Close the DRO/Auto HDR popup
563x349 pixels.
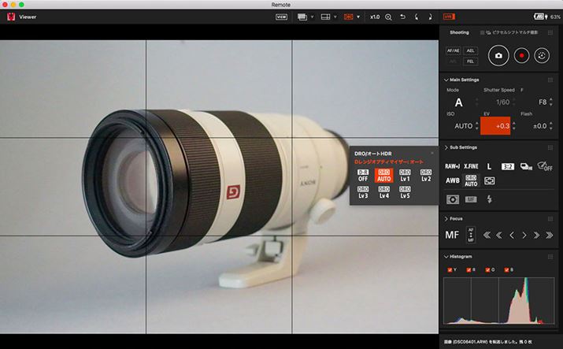[x=432, y=153]
